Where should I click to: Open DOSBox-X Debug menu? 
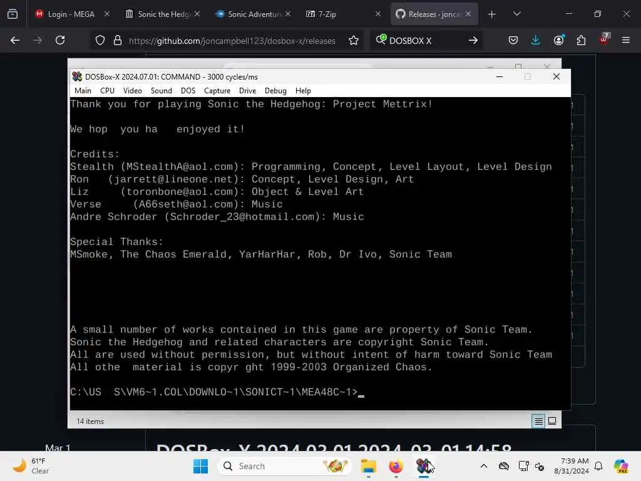coord(275,91)
